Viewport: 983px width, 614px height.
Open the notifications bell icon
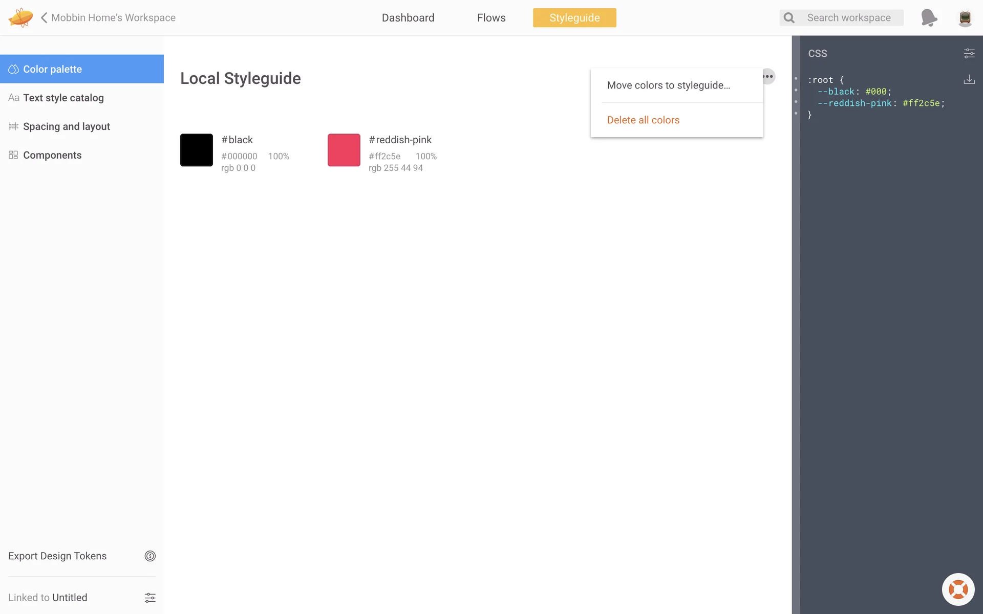929,17
